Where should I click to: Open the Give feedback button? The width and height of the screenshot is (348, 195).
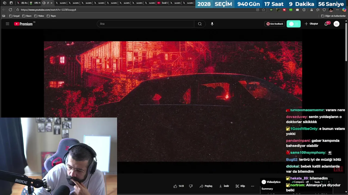point(275,24)
